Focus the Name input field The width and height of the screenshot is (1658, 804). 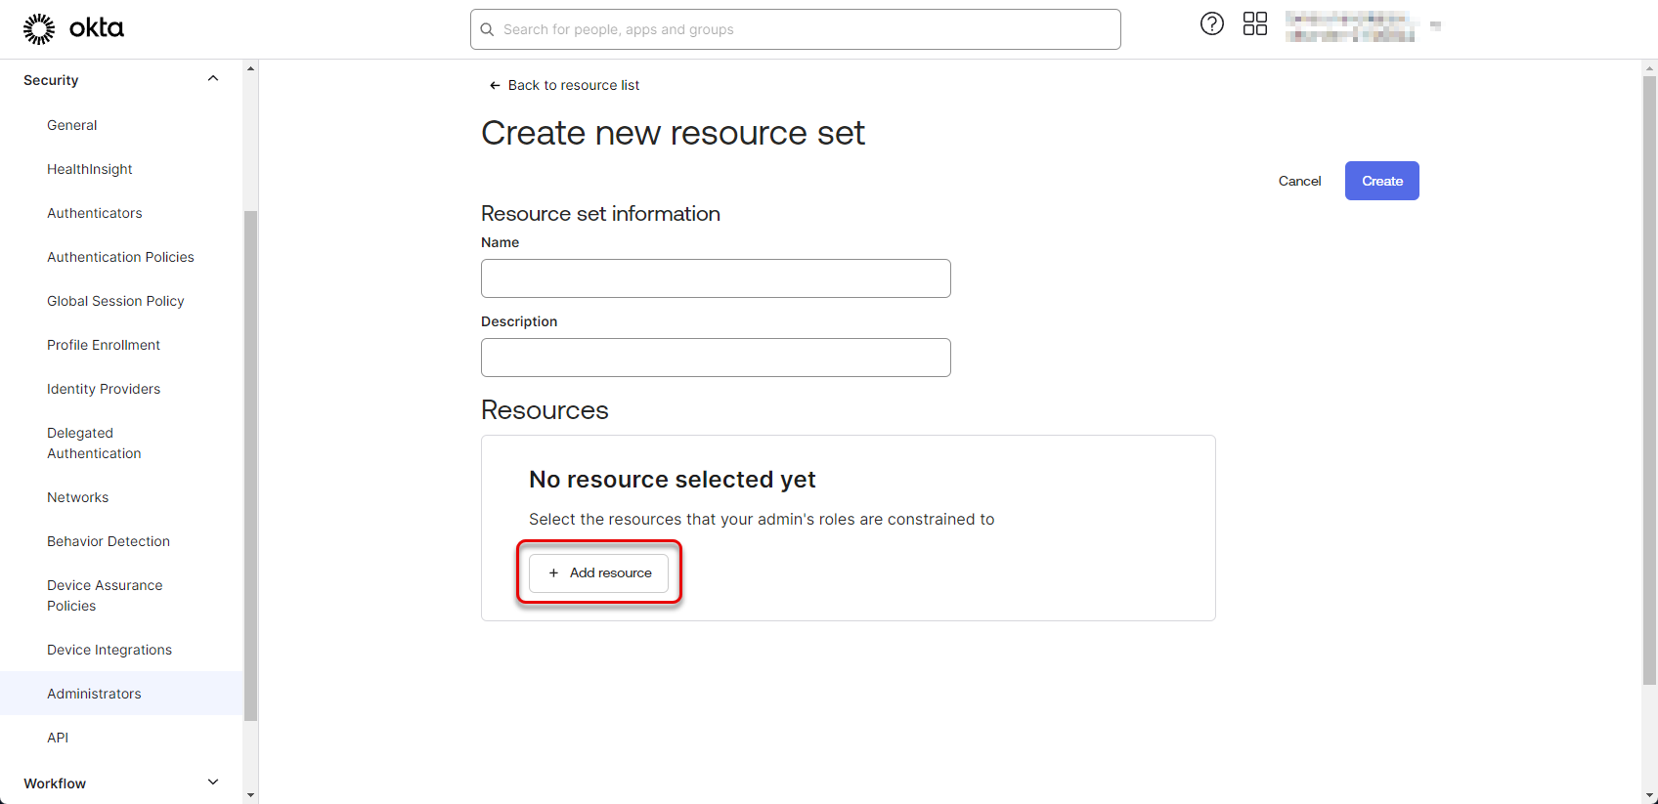pyautogui.click(x=716, y=278)
